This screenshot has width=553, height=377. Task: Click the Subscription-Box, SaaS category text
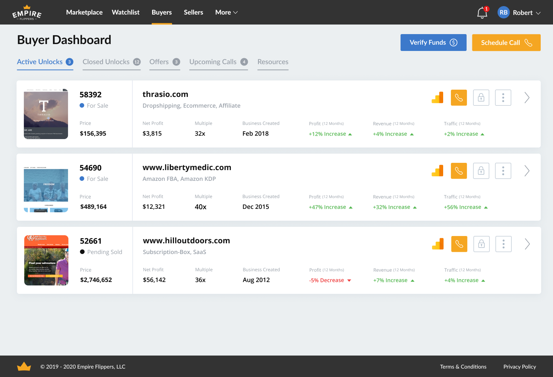(175, 252)
